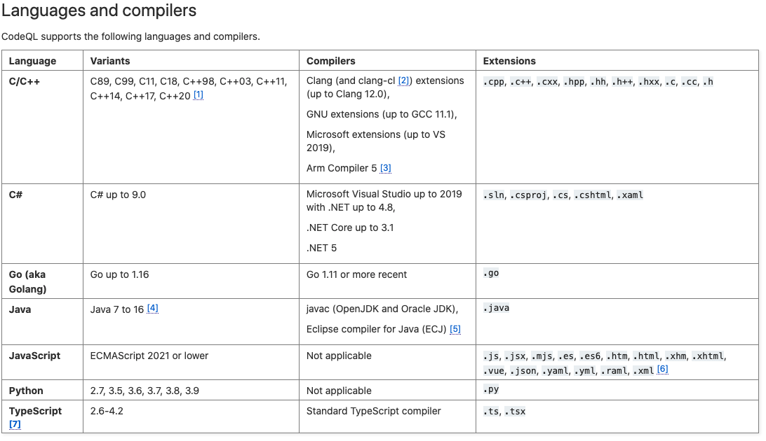
Task: Click the Languages and compilers heading
Action: pos(99,11)
